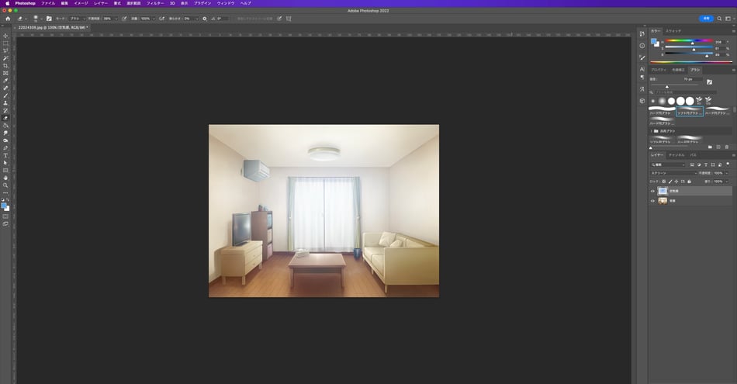Select the Magic Wand tool
This screenshot has width=737, height=384.
coord(5,58)
